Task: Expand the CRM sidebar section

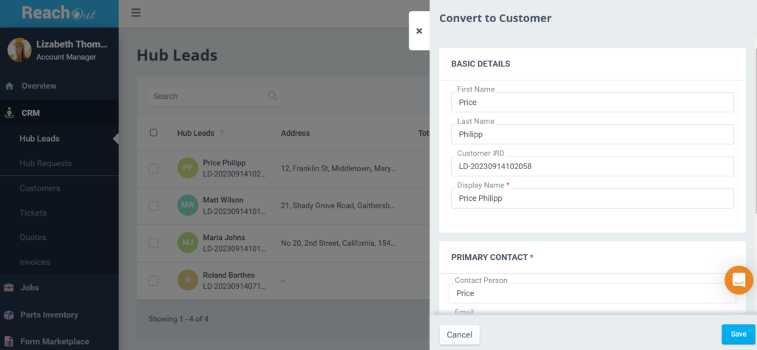Action: point(30,113)
